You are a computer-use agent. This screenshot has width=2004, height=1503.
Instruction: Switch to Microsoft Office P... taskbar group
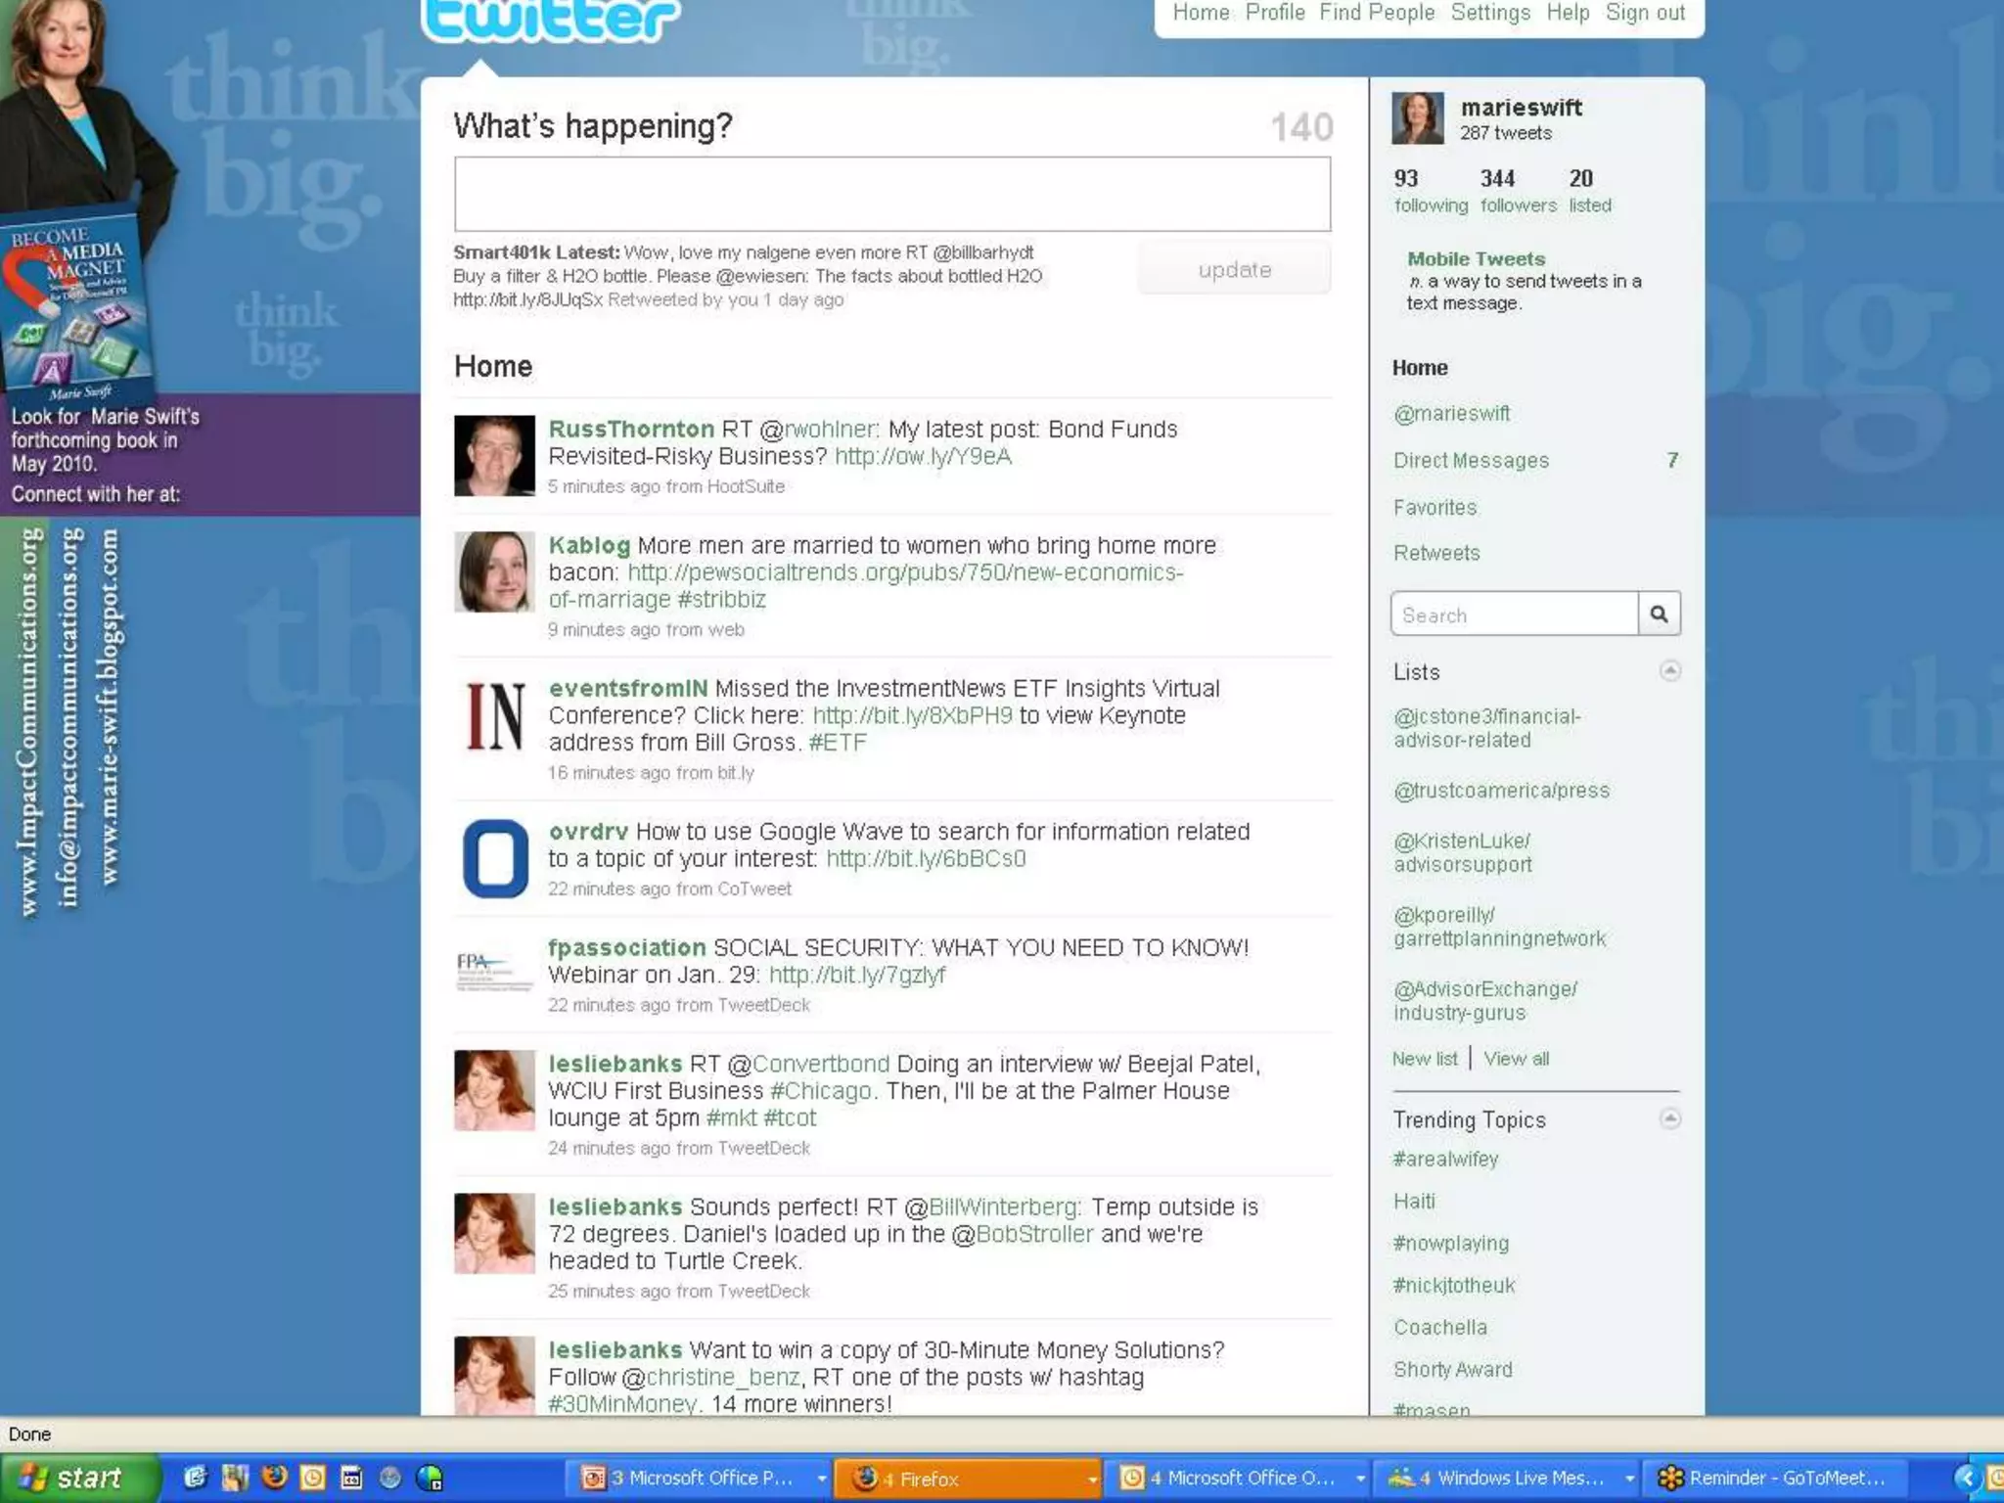(x=701, y=1478)
